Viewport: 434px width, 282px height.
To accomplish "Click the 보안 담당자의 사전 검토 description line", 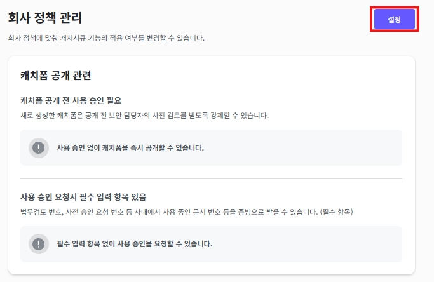I will click(x=144, y=116).
